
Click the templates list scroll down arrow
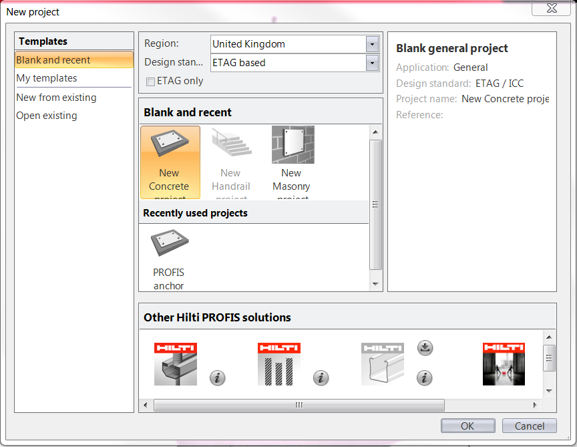click(375, 284)
